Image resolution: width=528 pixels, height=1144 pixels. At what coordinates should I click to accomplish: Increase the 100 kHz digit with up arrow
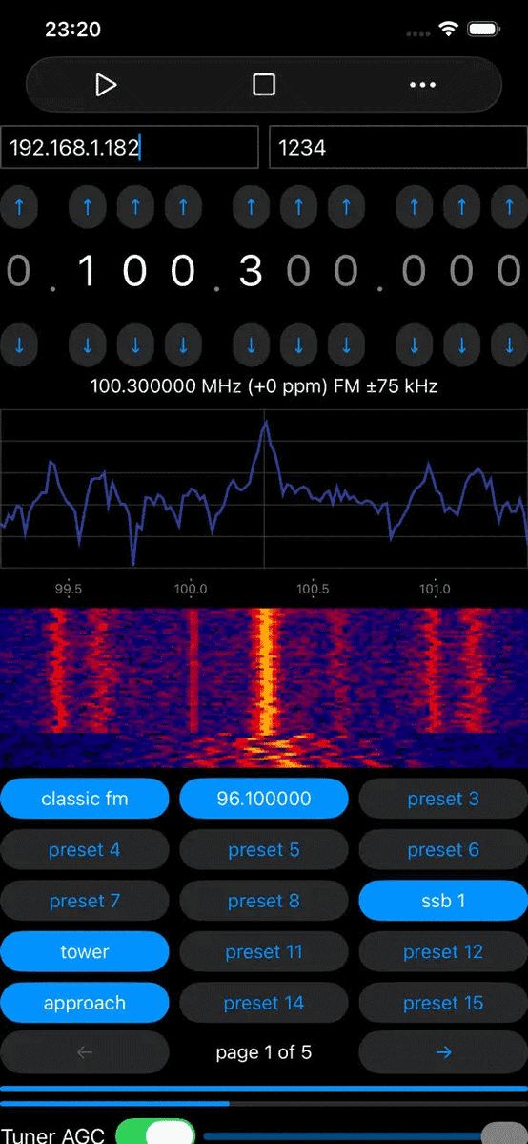click(x=252, y=207)
